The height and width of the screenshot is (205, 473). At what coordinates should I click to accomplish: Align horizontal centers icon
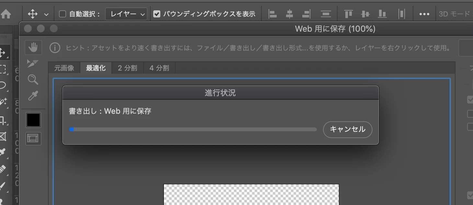(290, 14)
